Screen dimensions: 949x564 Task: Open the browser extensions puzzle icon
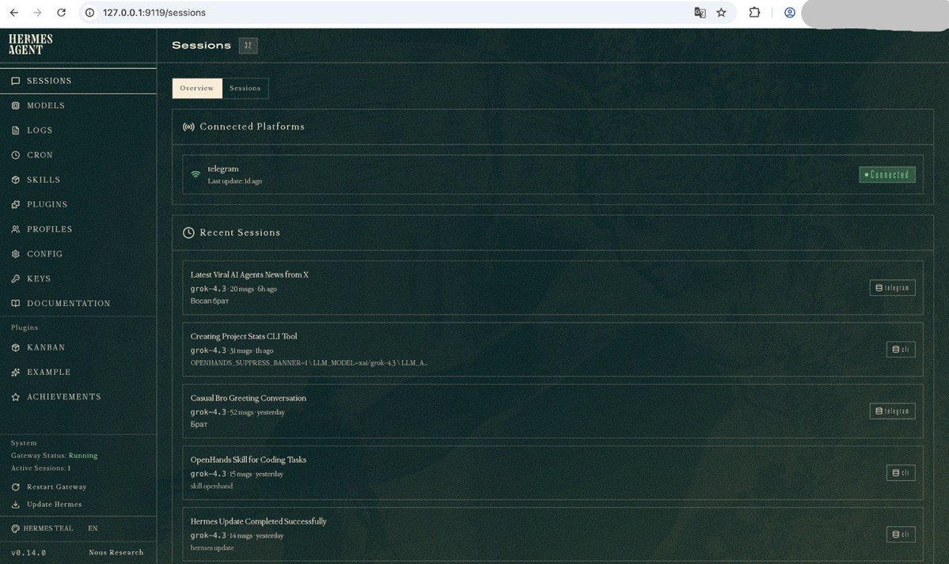point(755,12)
